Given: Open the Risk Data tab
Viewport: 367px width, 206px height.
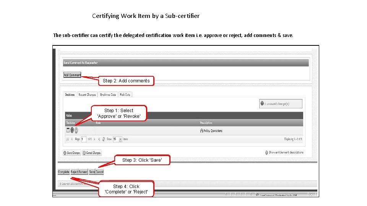Looking at the screenshot, I should 125,95.
